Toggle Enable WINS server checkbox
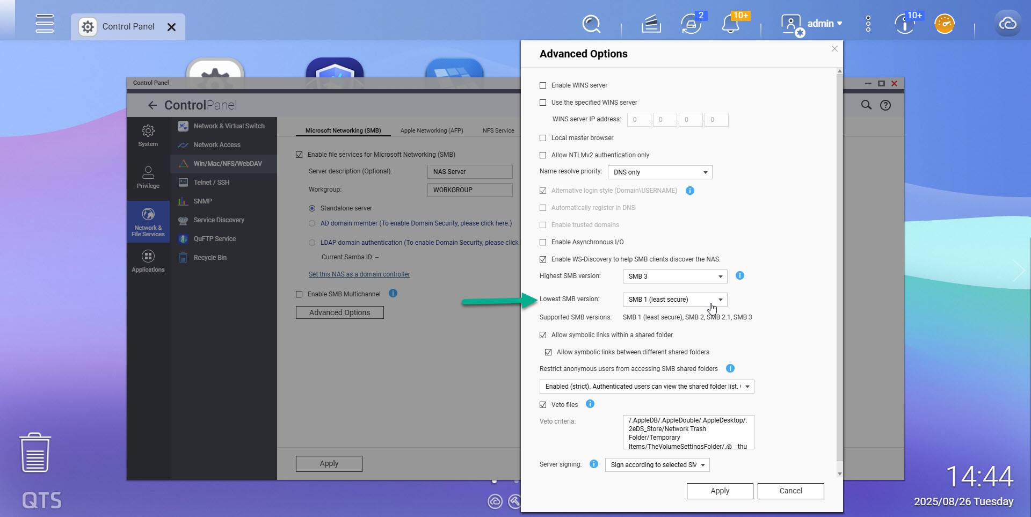 click(x=543, y=85)
